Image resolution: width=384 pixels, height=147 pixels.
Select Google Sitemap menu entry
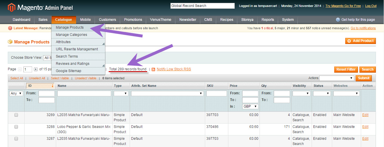78,71
